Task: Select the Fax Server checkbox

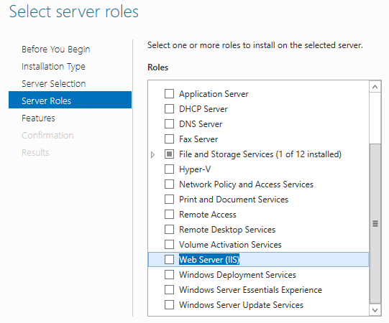Action: [x=169, y=139]
